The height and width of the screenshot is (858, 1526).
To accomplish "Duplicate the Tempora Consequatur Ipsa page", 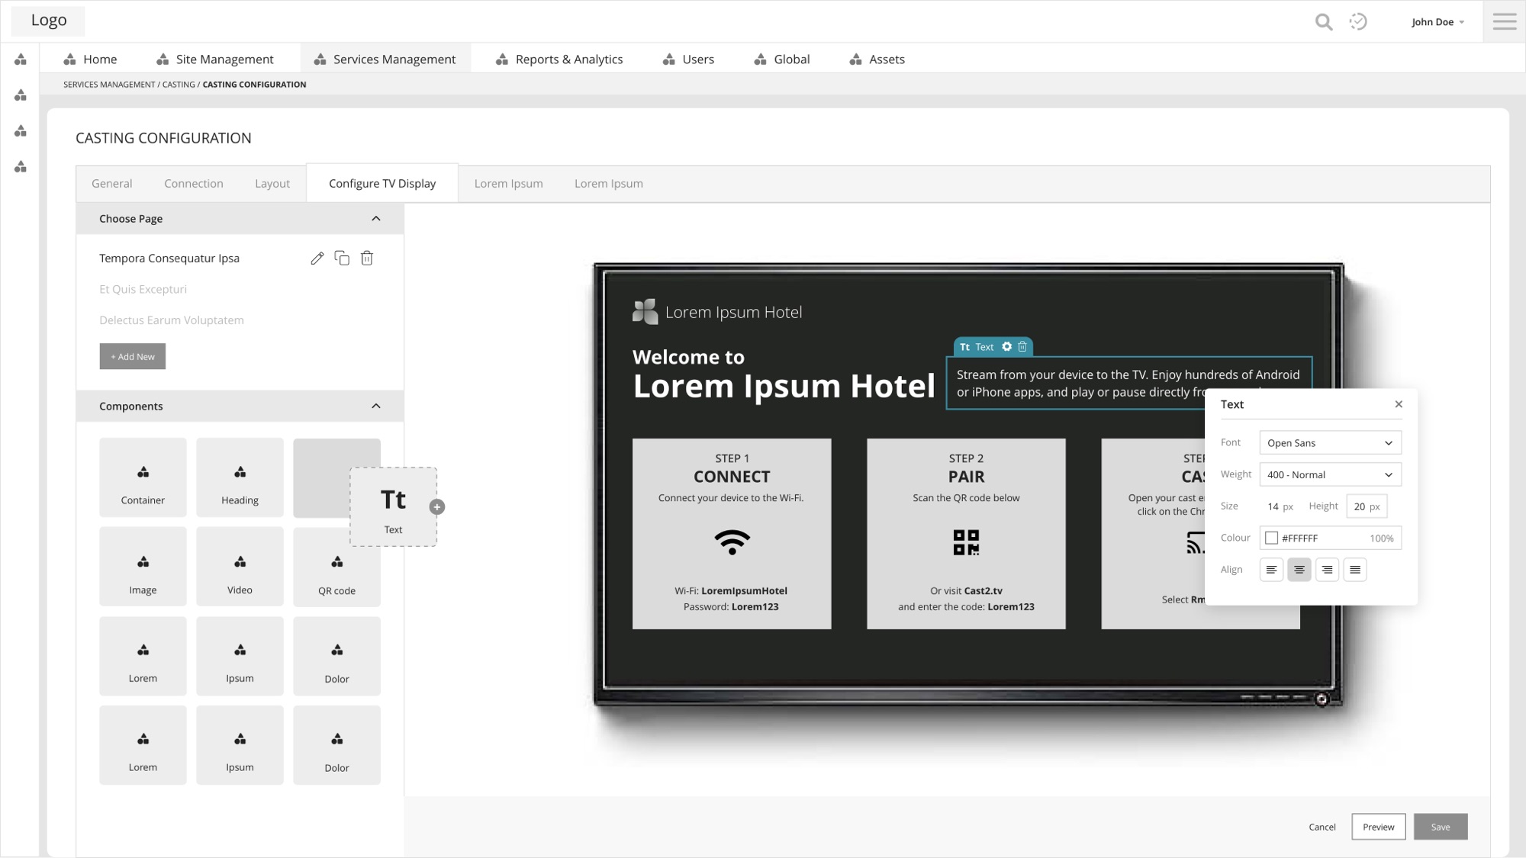I will click(x=342, y=259).
